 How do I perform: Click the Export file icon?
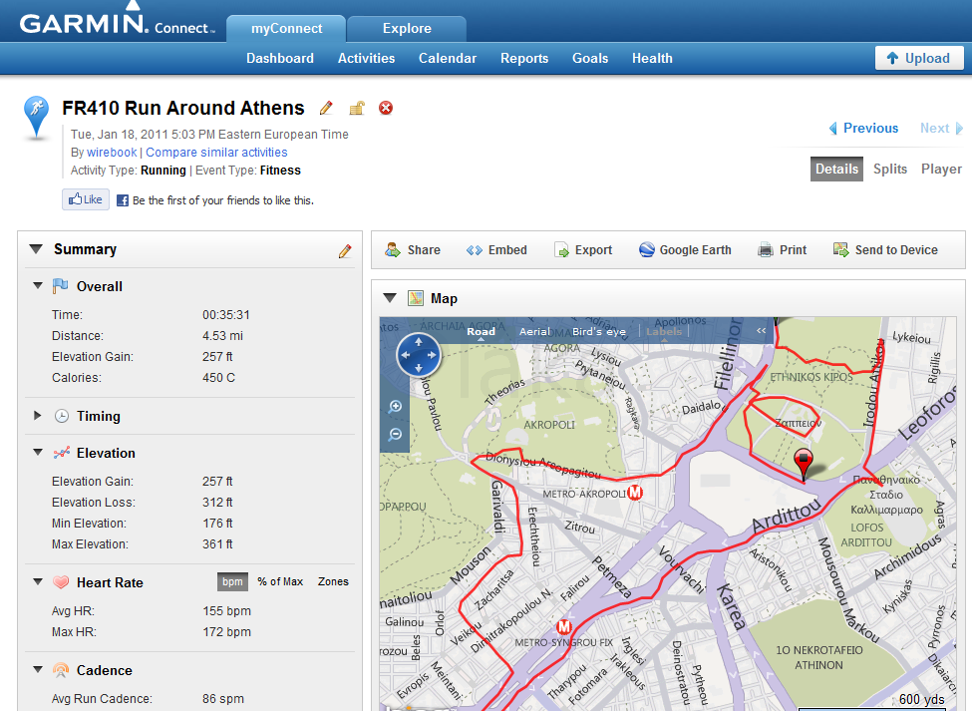coord(561,250)
